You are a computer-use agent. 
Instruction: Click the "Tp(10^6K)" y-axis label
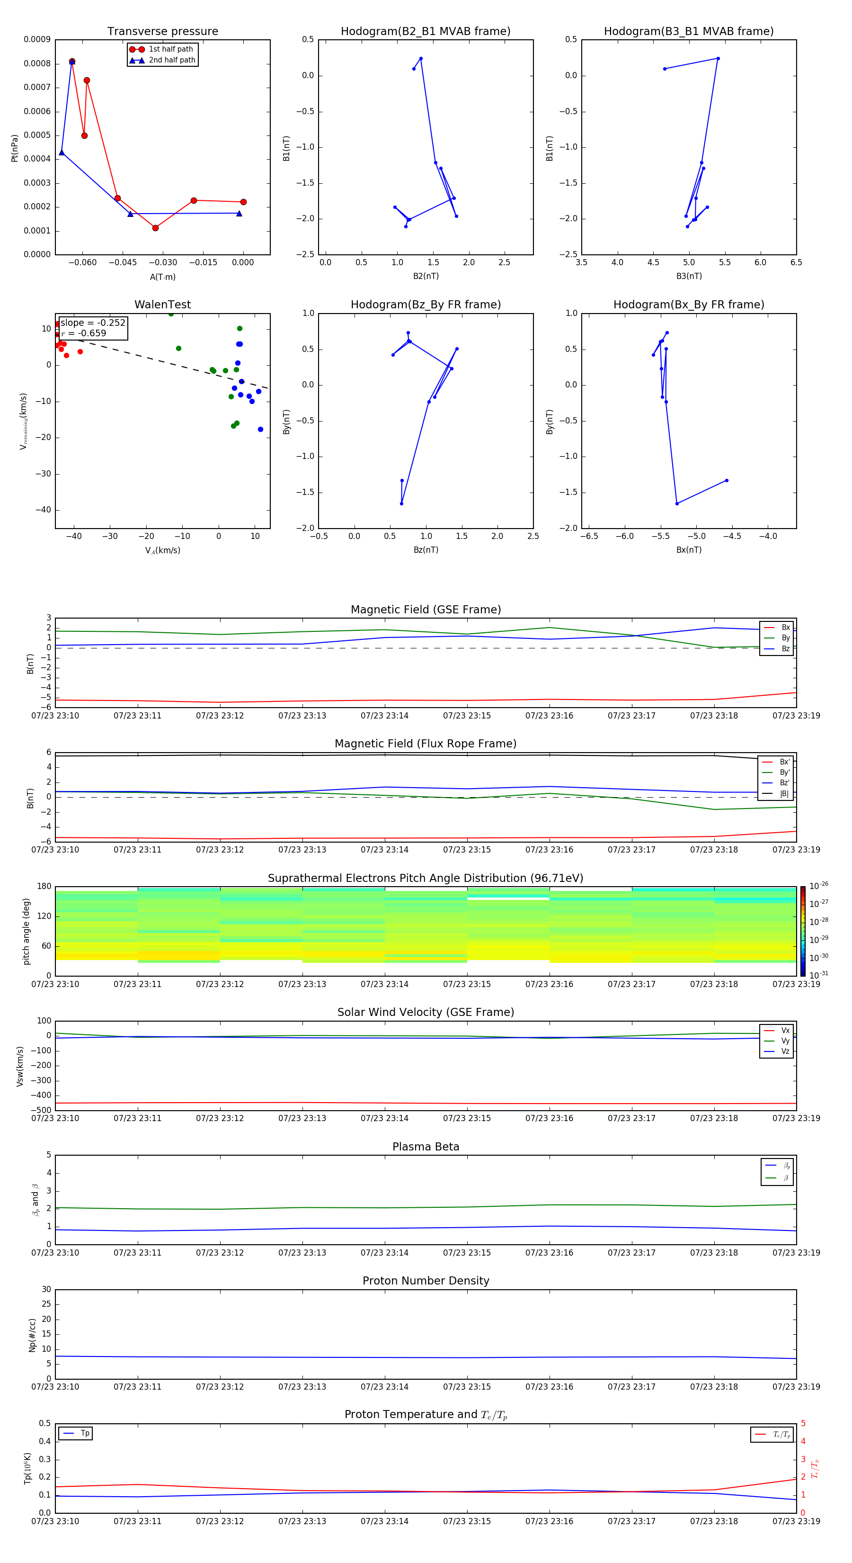pyautogui.click(x=27, y=1468)
